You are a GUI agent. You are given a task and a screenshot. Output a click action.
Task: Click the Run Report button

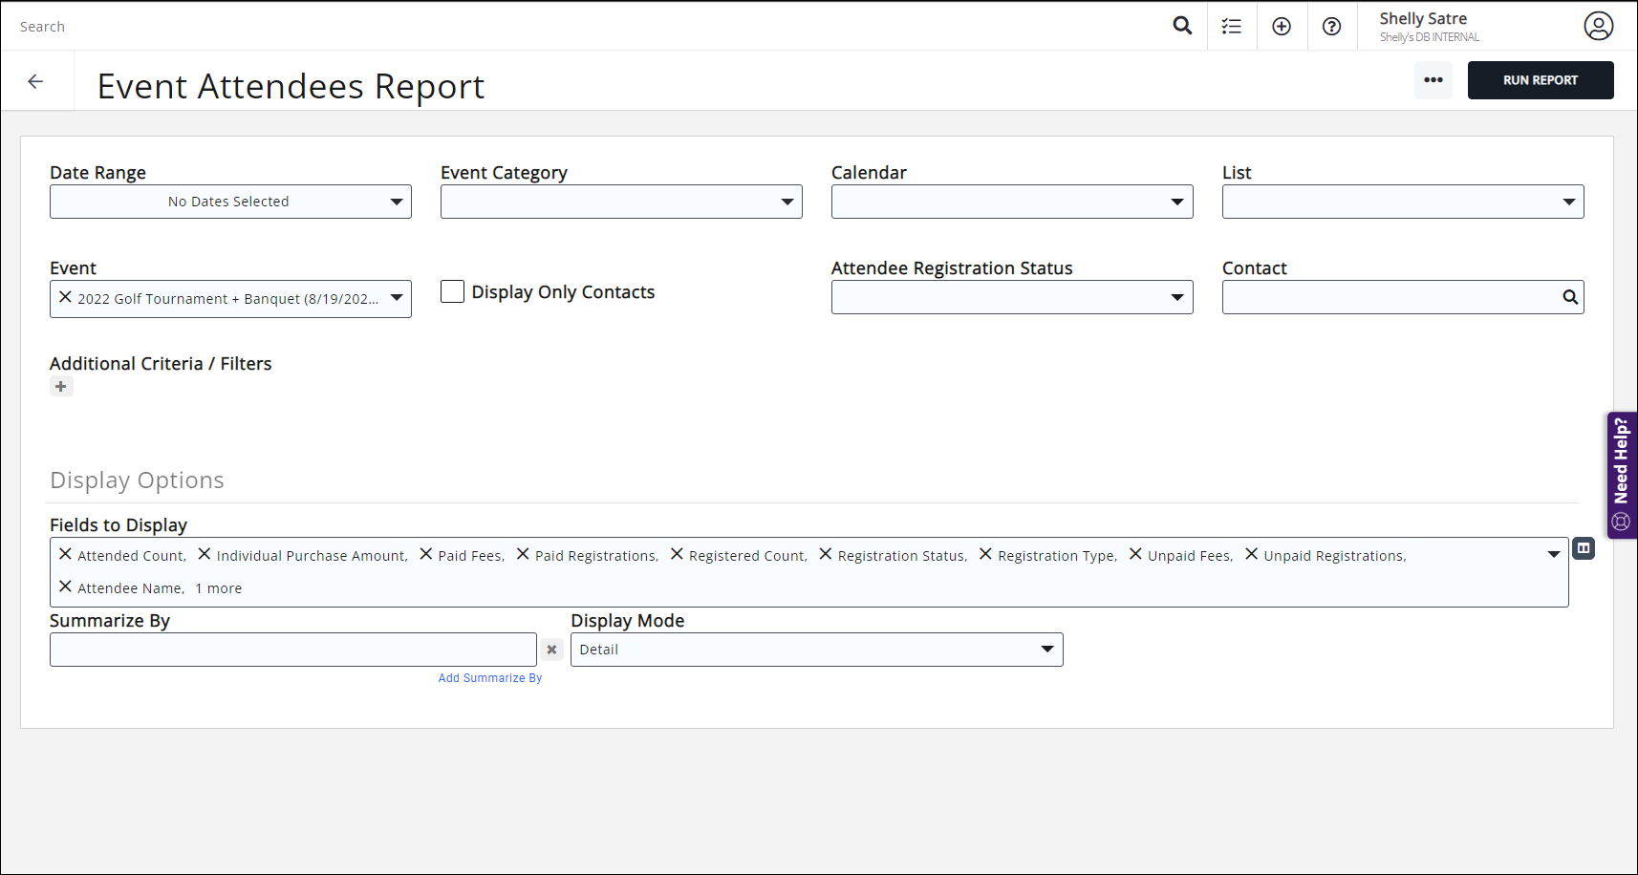(x=1540, y=80)
